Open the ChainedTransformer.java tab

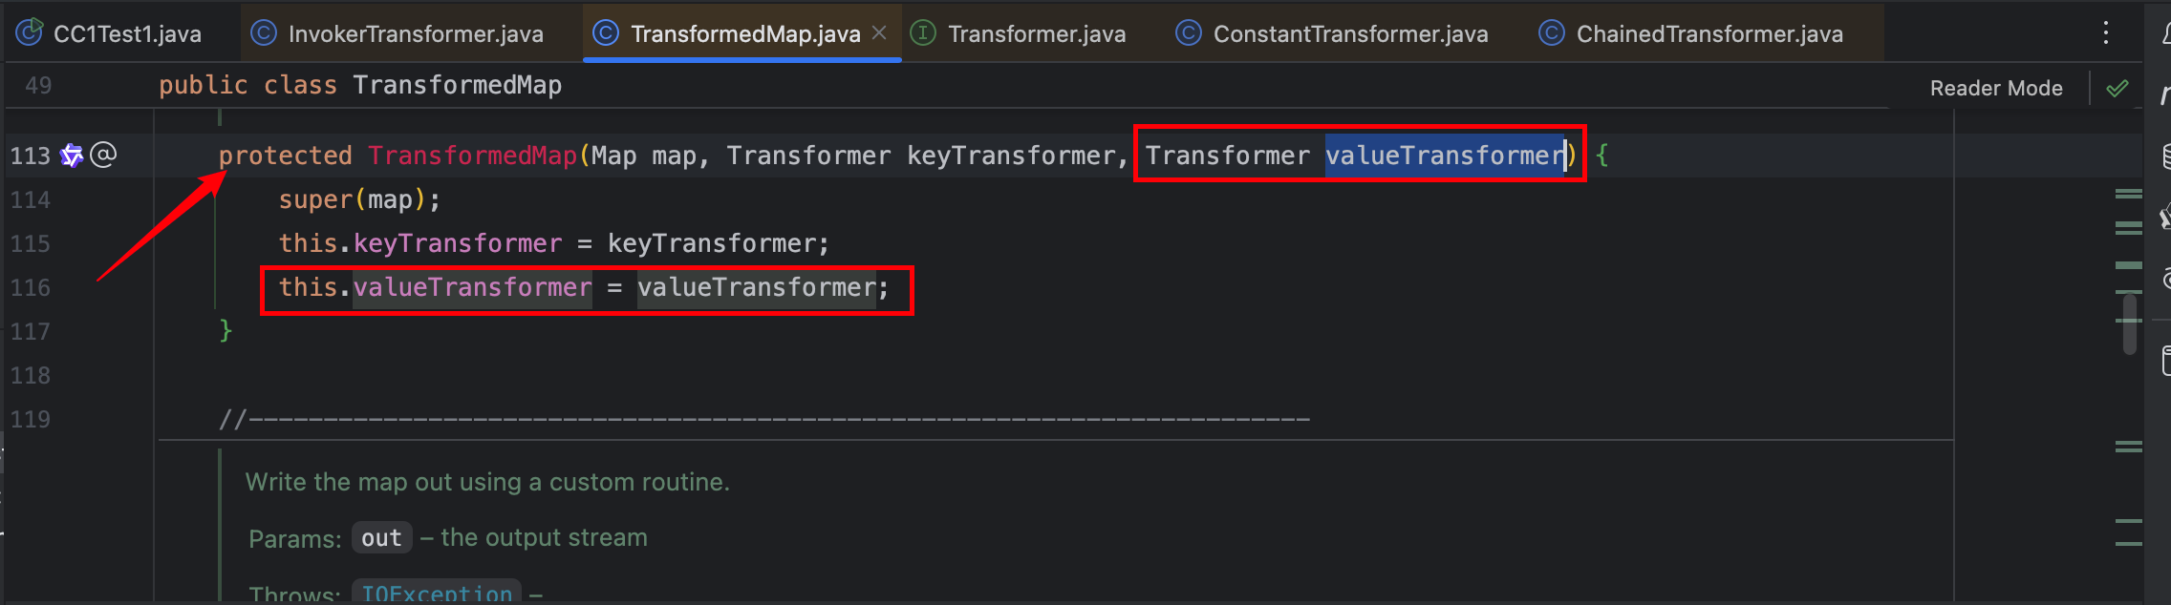pyautogui.click(x=1709, y=34)
